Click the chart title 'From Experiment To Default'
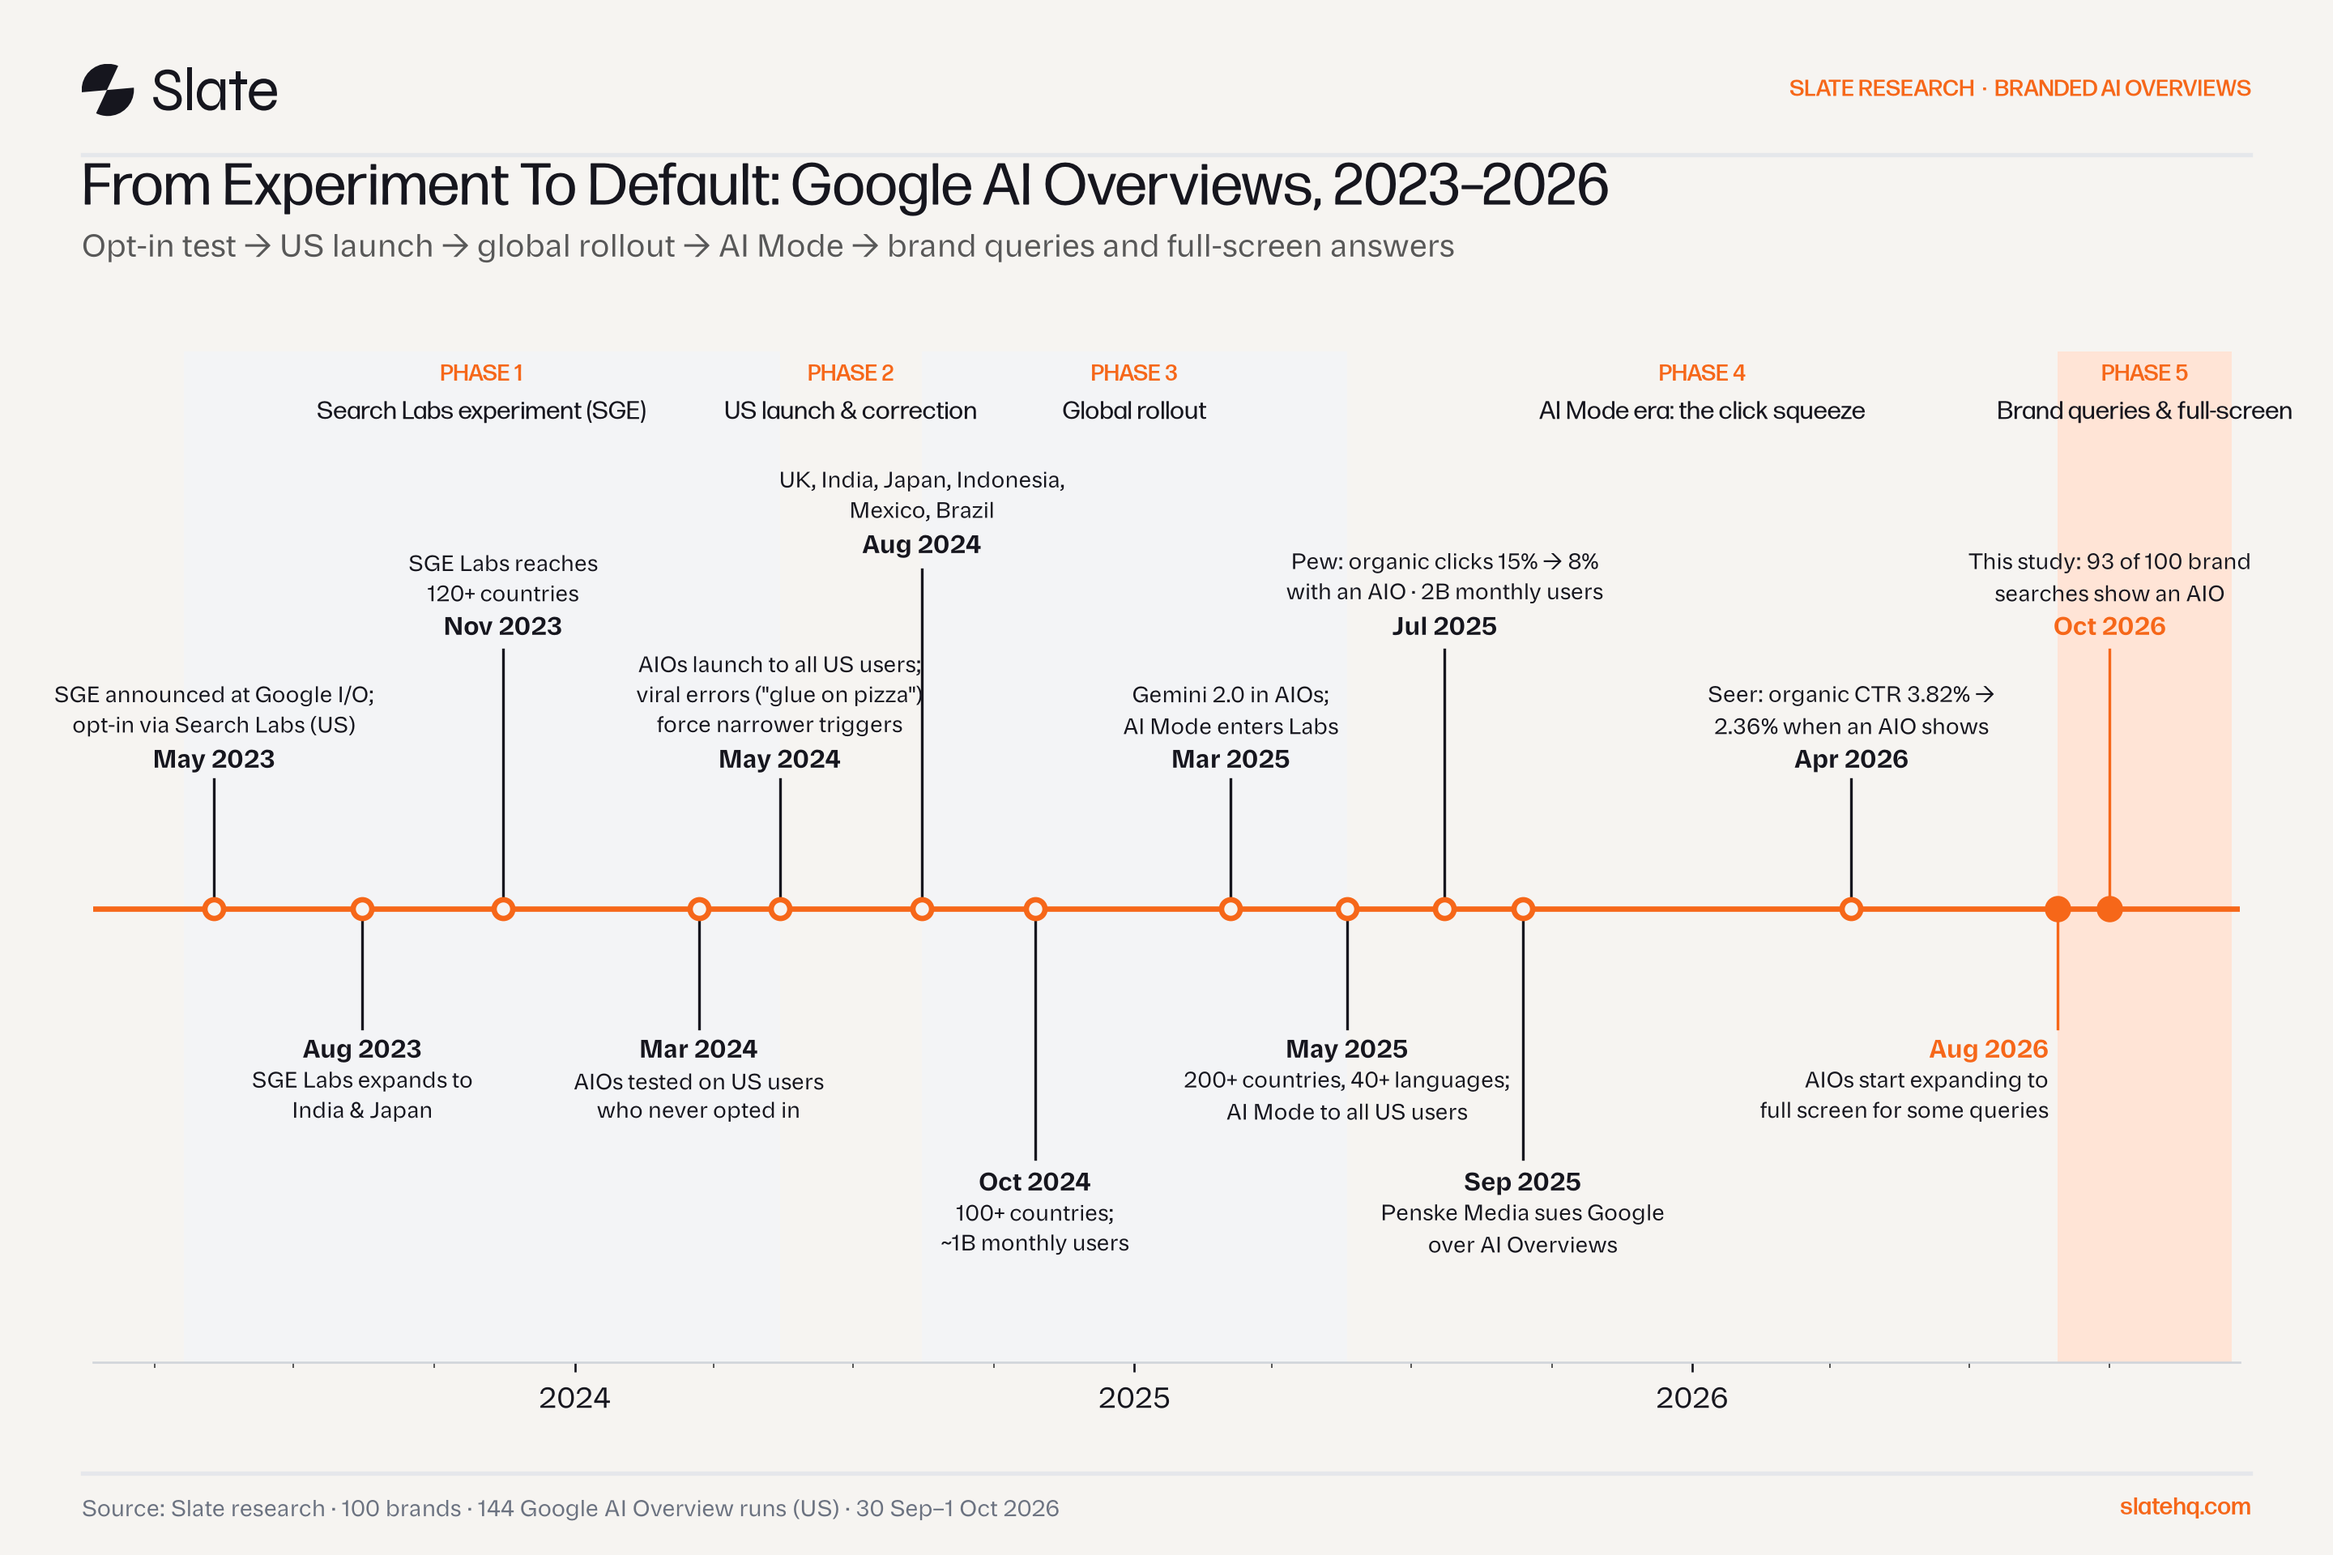The height and width of the screenshot is (1555, 2333). click(x=844, y=185)
